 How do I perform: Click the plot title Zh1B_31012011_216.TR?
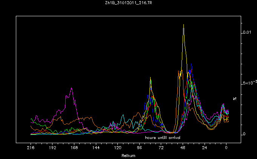(x=128, y=3)
